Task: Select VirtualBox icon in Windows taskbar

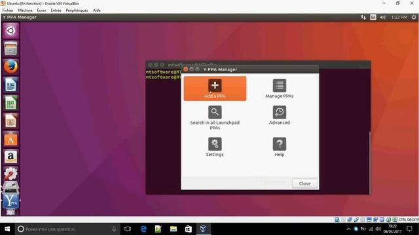Action: point(203,229)
